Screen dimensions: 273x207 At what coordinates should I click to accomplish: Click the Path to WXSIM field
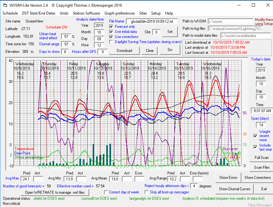(231, 22)
